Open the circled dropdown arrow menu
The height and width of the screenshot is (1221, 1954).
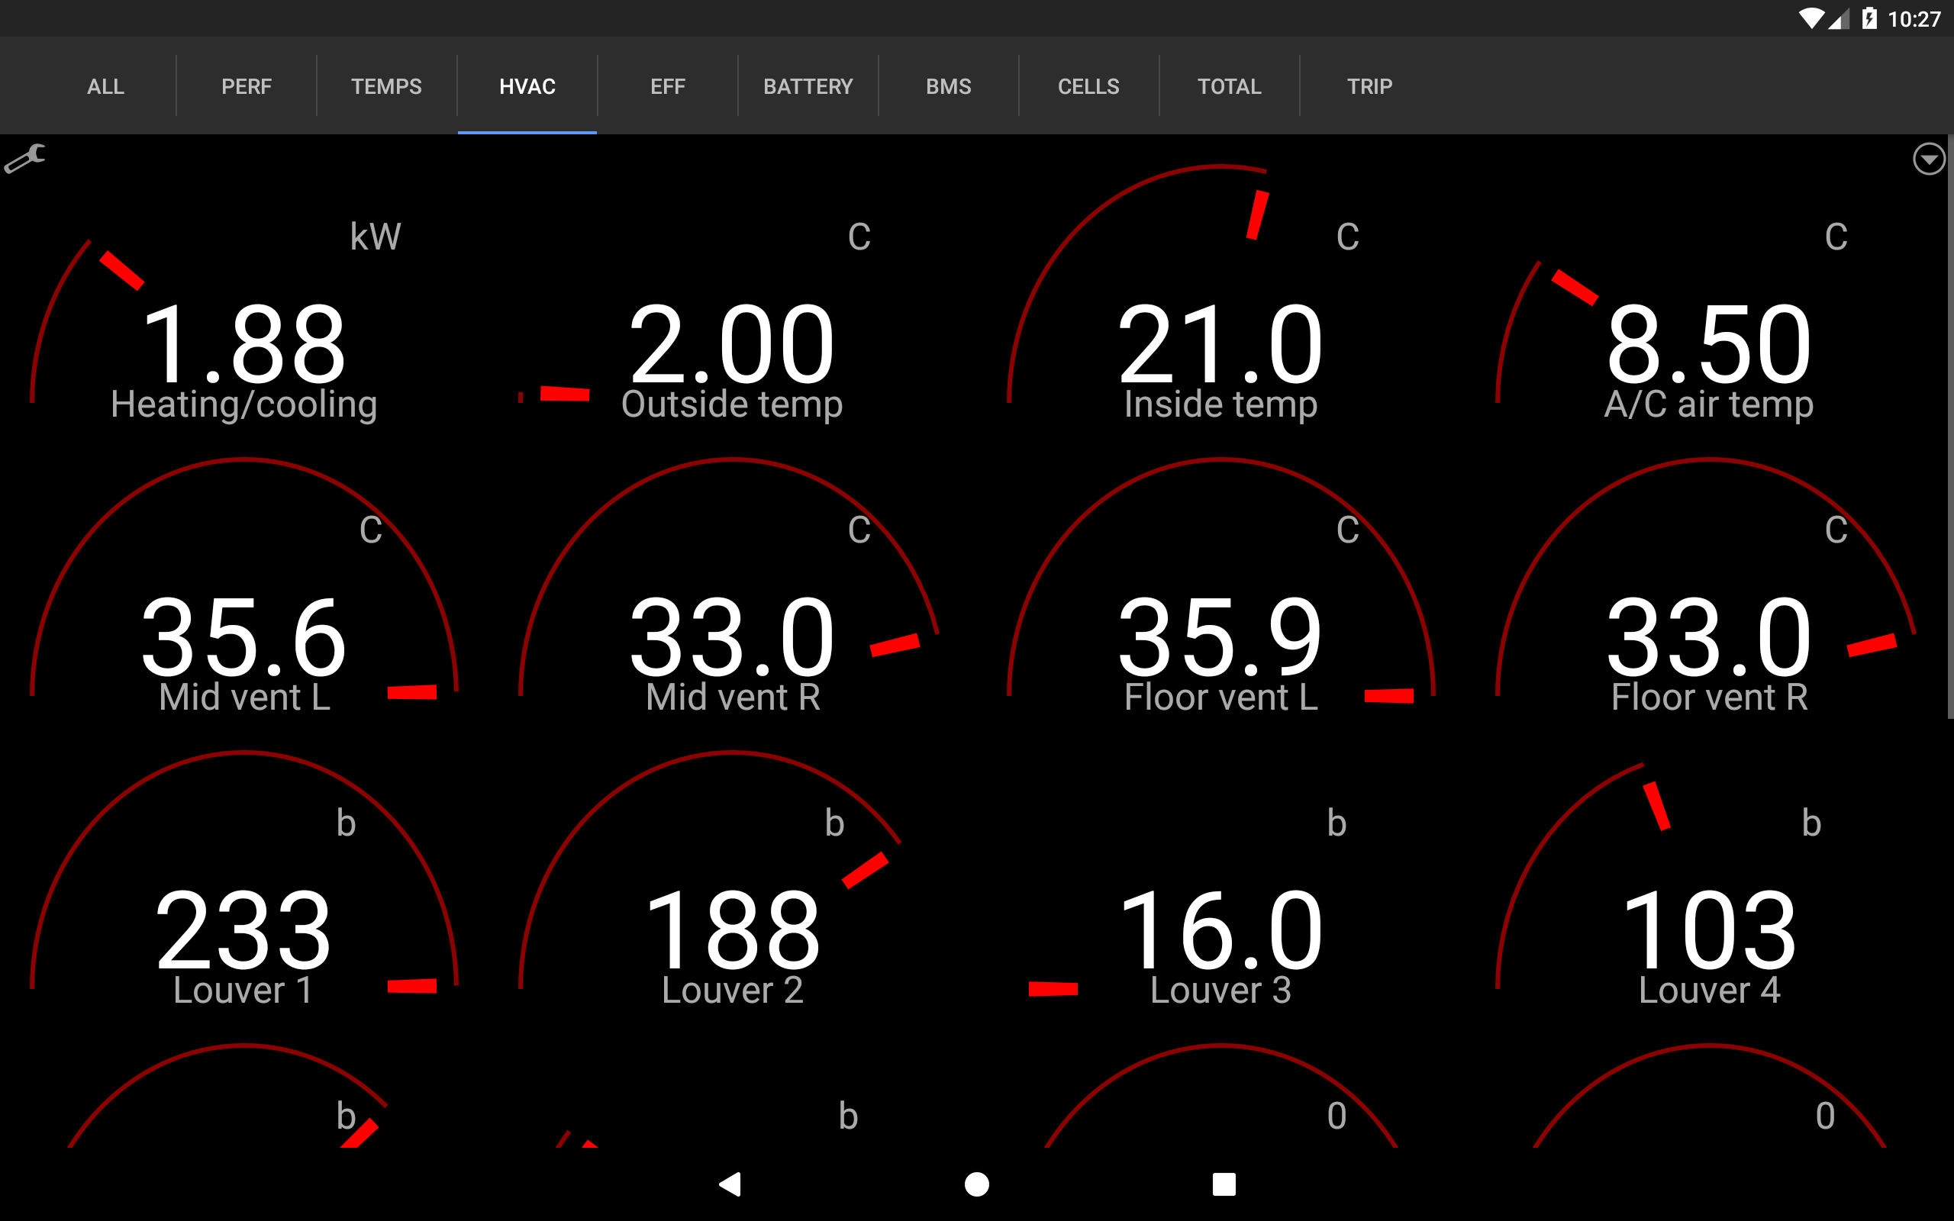(1928, 159)
